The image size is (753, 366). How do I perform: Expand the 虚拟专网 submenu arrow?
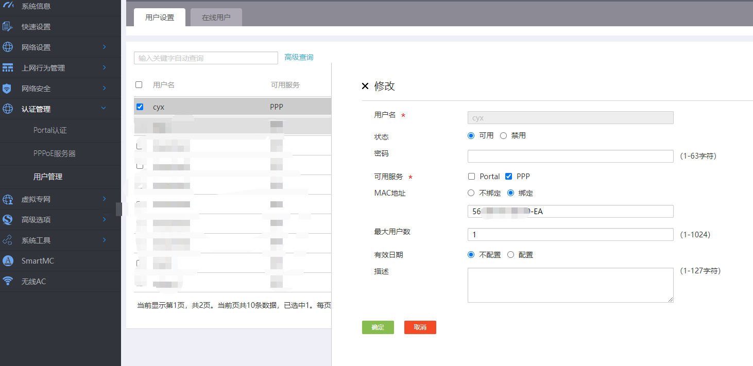(x=104, y=199)
